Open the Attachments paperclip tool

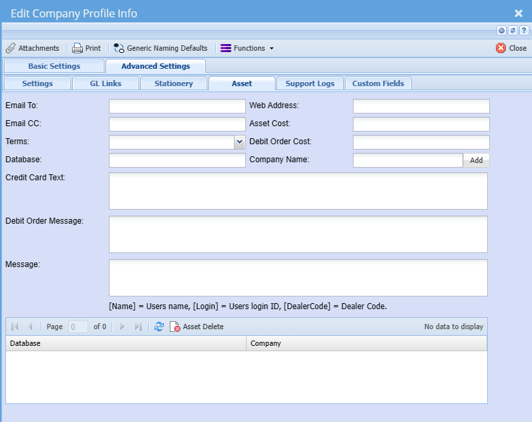coord(33,48)
